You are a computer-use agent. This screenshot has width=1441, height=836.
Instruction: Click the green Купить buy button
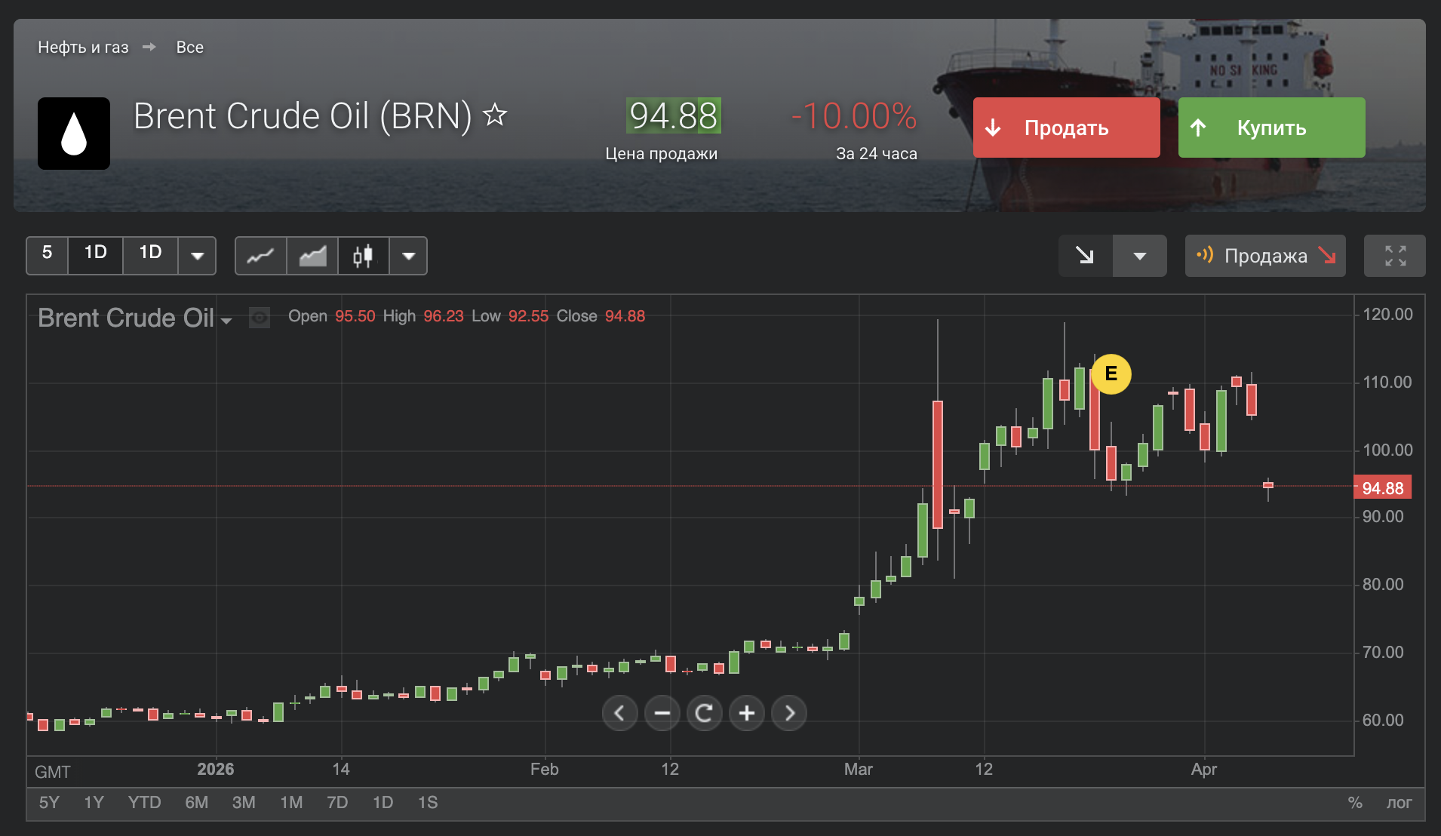[x=1271, y=128]
